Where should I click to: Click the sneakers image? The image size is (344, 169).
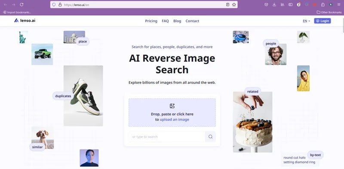(x=83, y=96)
